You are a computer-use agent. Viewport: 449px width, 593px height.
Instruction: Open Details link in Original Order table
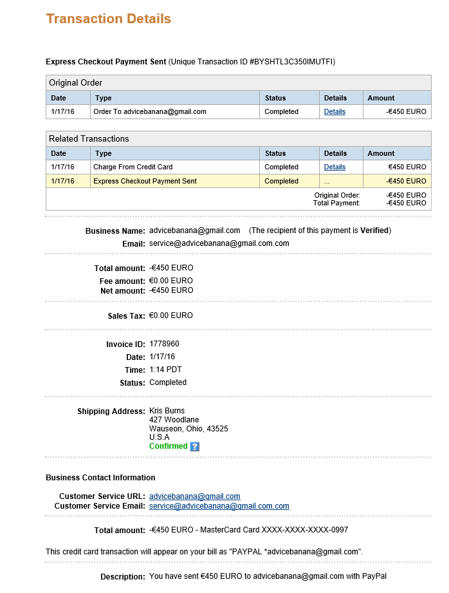coord(334,111)
